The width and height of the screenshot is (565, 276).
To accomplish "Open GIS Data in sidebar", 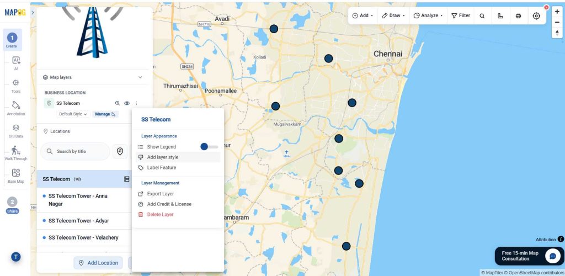I will pyautogui.click(x=16, y=131).
